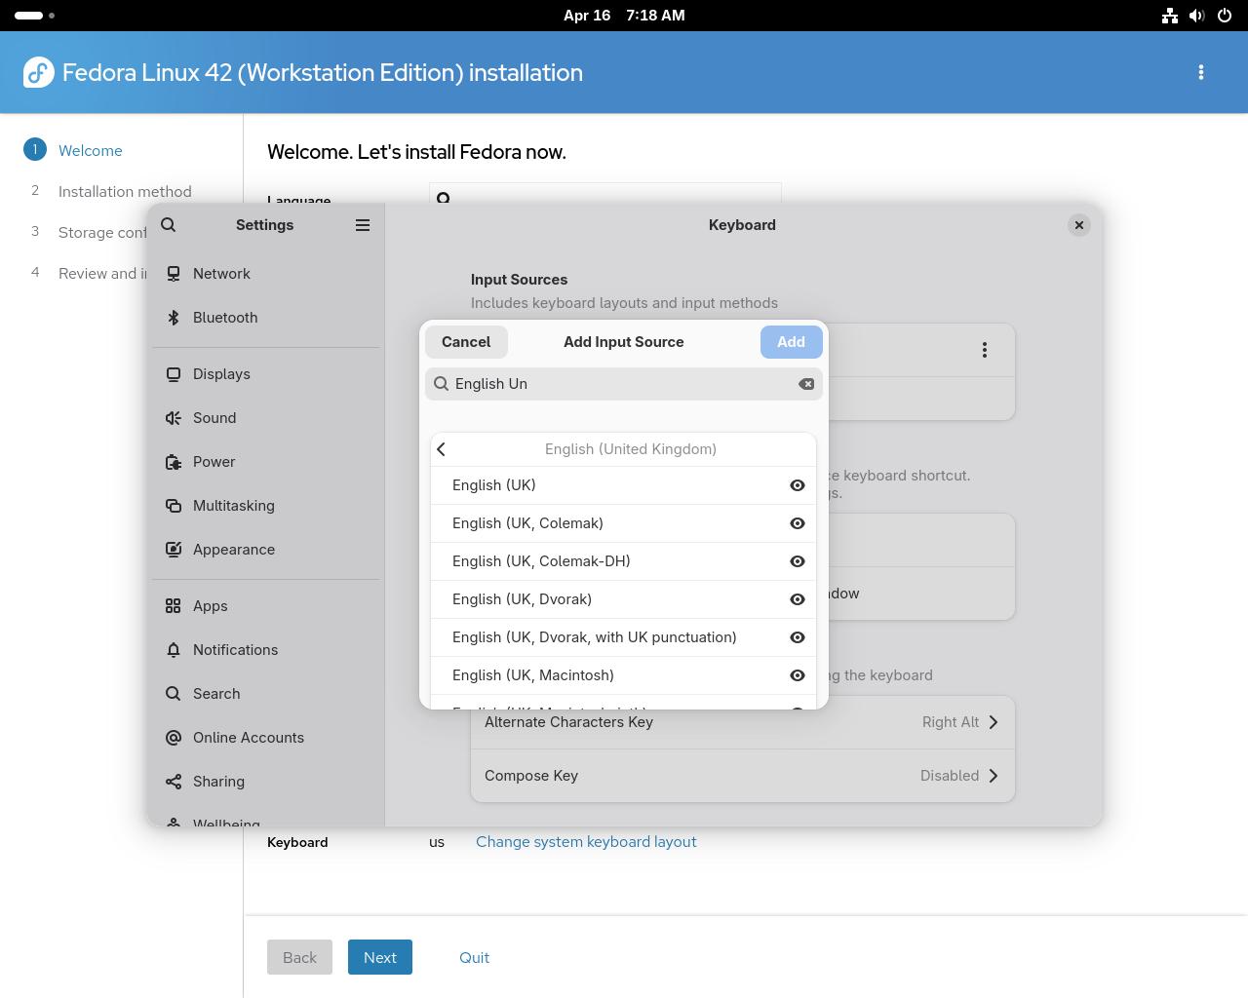1248x998 pixels.
Task: Click the Power battery icon in sidebar
Action: [x=174, y=462]
